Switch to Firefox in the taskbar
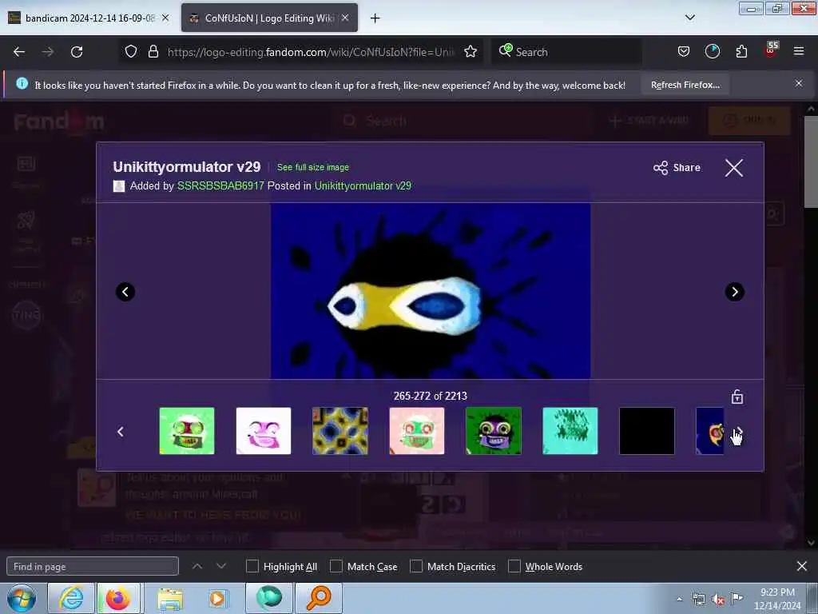Screen dimensions: 818x614 pyautogui.click(x=118, y=598)
